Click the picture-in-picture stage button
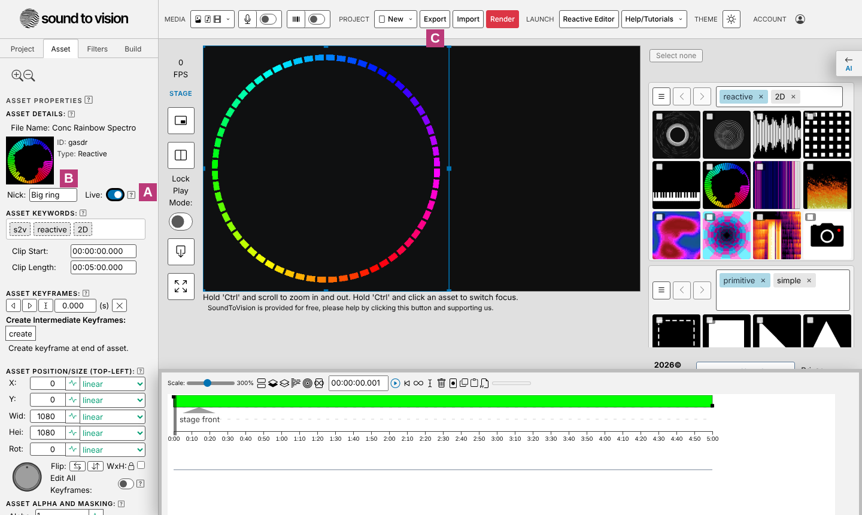This screenshot has width=862, height=515. click(181, 121)
